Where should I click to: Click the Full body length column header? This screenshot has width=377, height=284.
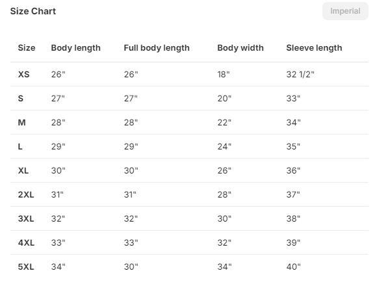point(157,48)
